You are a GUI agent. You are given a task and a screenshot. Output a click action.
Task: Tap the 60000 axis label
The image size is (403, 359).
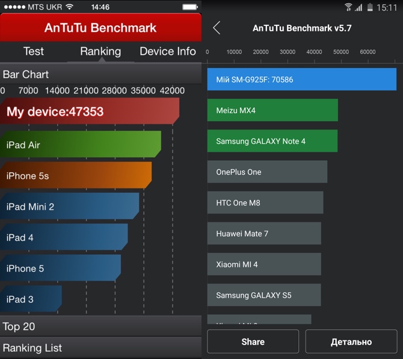pyautogui.click(x=368, y=52)
